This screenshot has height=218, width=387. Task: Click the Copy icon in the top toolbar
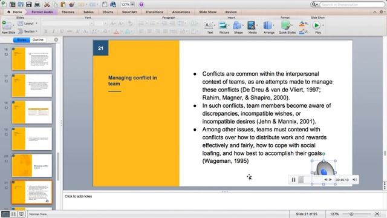pyautogui.click(x=55, y=4)
